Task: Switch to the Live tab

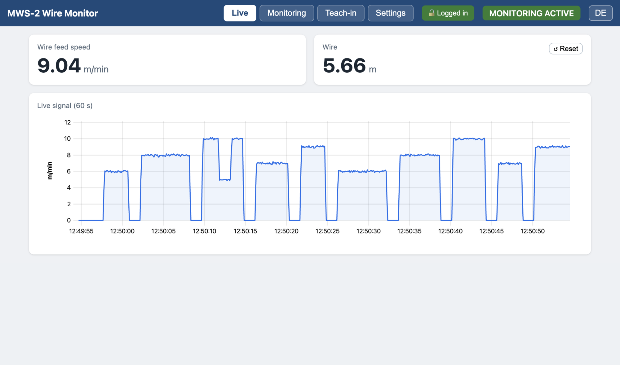Action: [x=240, y=13]
